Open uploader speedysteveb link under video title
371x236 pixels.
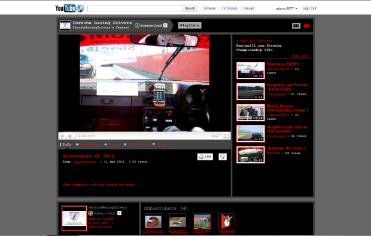tap(85, 162)
